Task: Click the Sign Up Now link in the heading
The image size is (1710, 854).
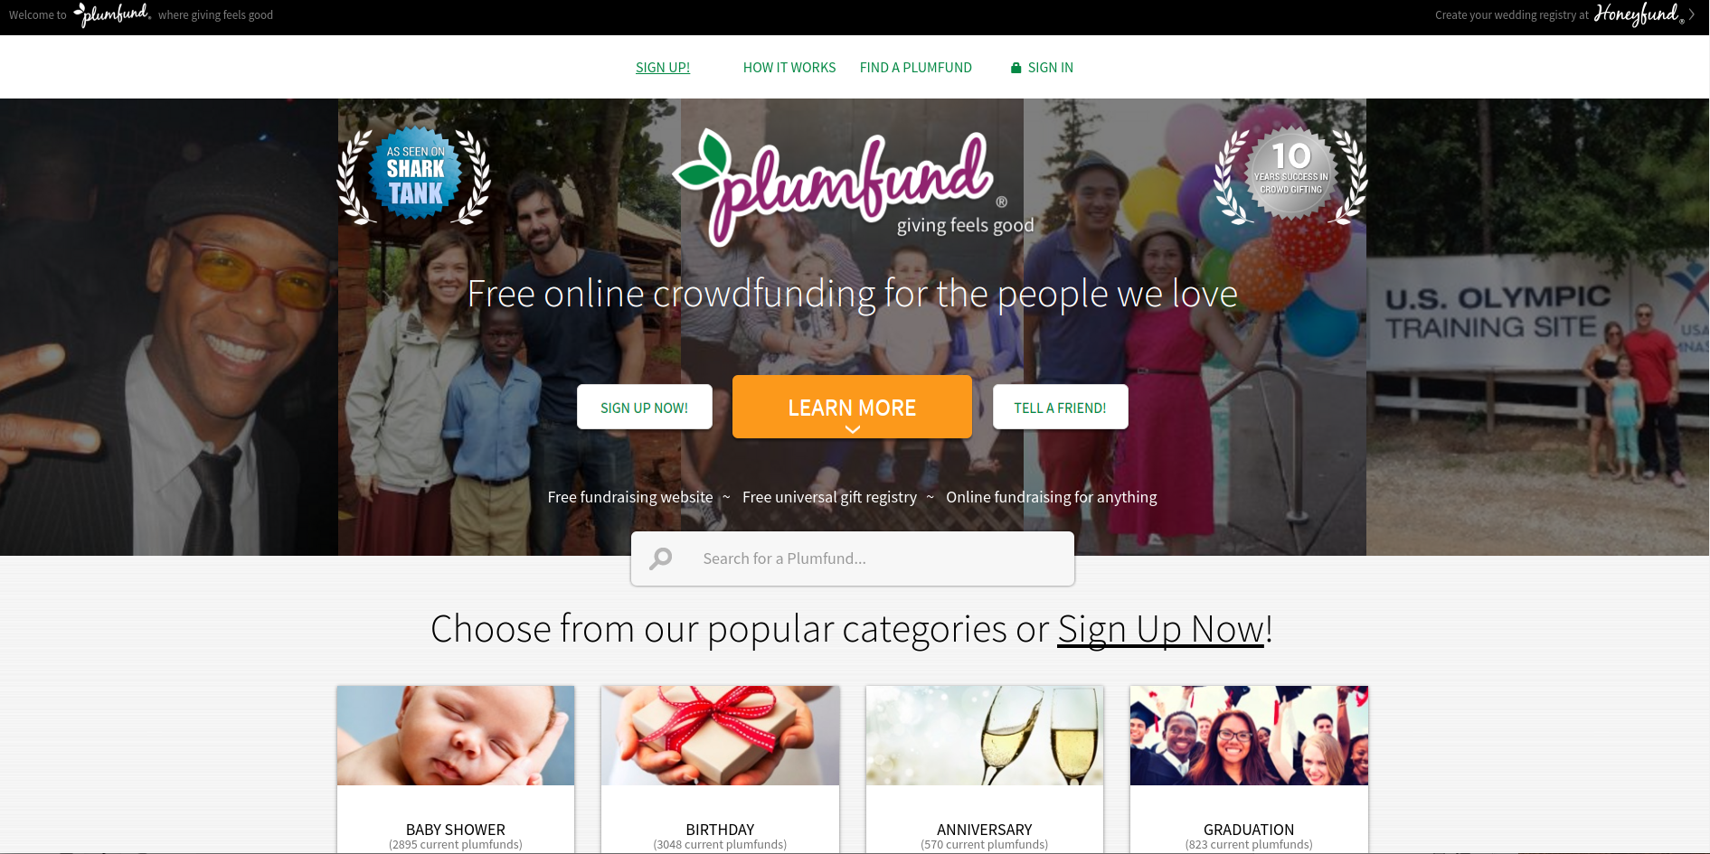Action: pos(1161,629)
